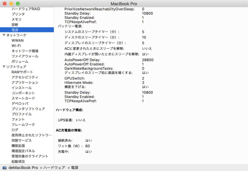Open 使用停止されたソフトウ… in the sidebar

click(x=31, y=135)
